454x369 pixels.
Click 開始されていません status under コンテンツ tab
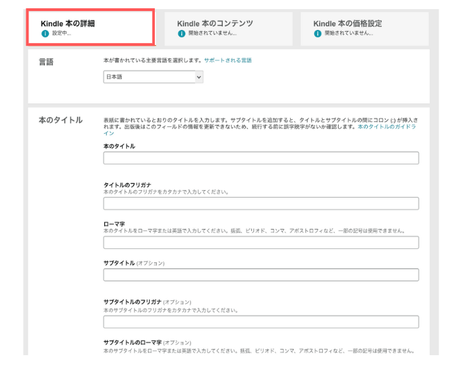[x=212, y=33]
